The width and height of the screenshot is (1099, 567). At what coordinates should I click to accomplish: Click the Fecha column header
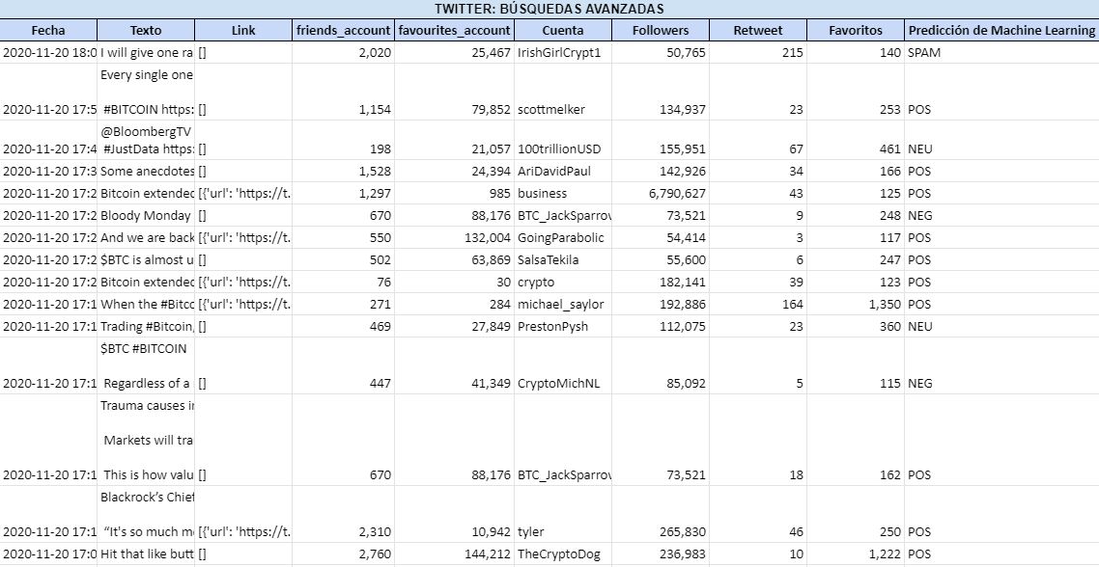(48, 31)
